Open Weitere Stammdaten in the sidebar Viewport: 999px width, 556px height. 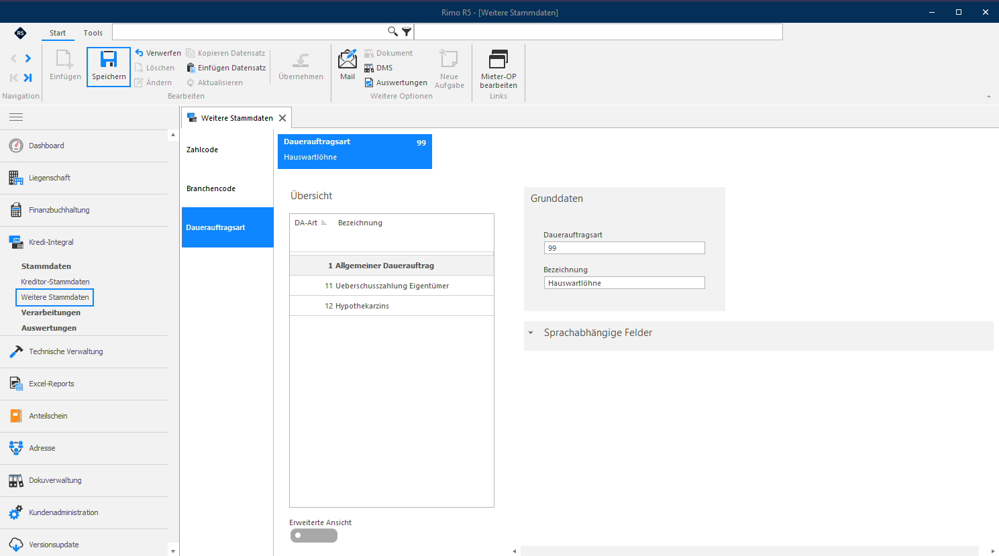(55, 297)
